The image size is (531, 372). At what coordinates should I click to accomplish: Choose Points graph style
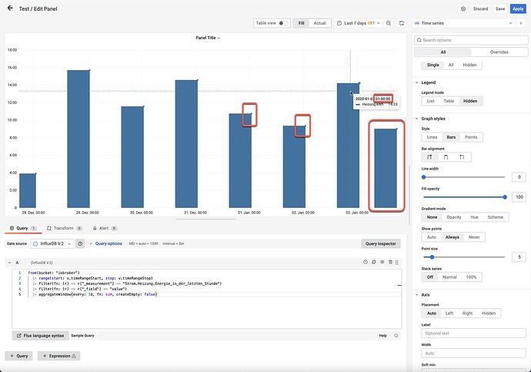471,137
